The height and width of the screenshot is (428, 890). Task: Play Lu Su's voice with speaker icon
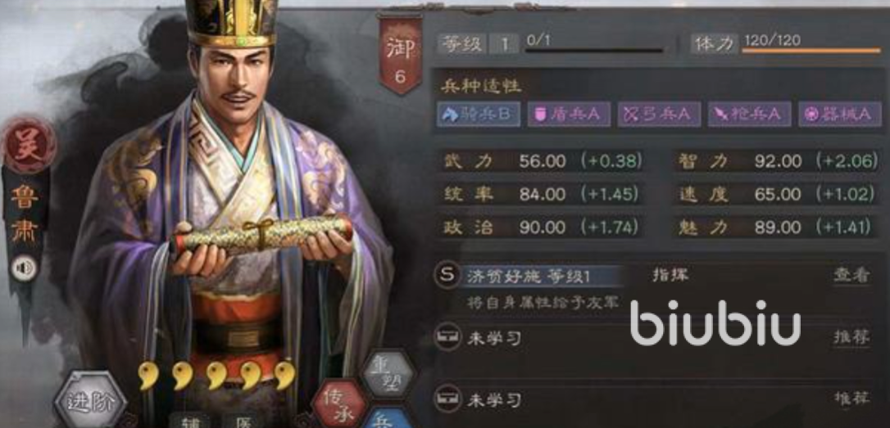click(x=25, y=268)
